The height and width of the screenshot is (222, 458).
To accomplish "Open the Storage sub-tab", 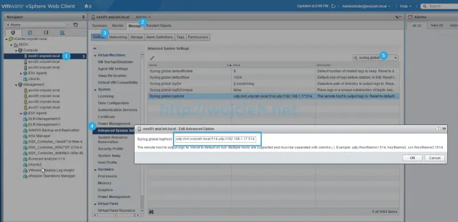I will 136,37.
